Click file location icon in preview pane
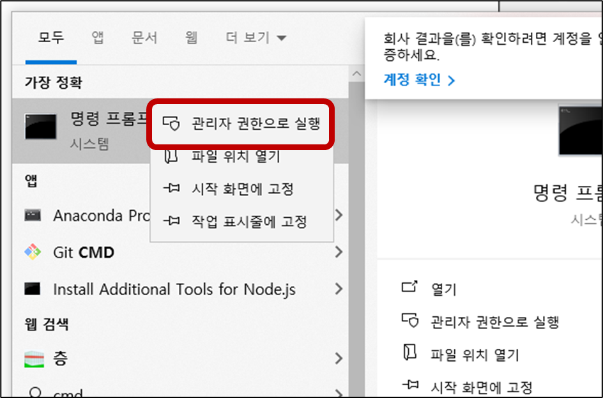 click(410, 352)
